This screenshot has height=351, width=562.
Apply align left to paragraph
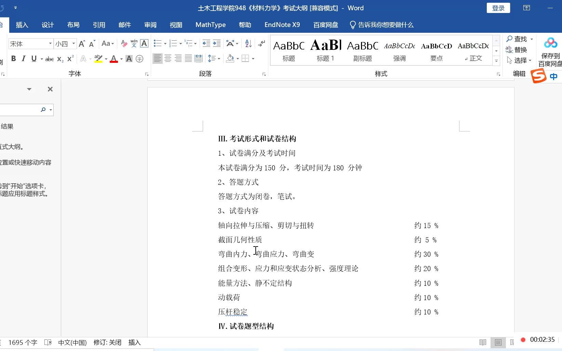coord(157,59)
